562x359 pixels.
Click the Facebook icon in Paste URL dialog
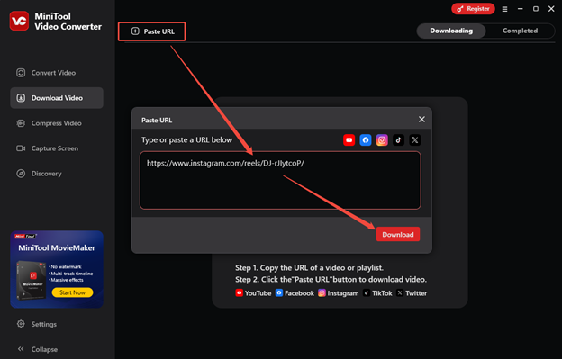click(x=366, y=140)
